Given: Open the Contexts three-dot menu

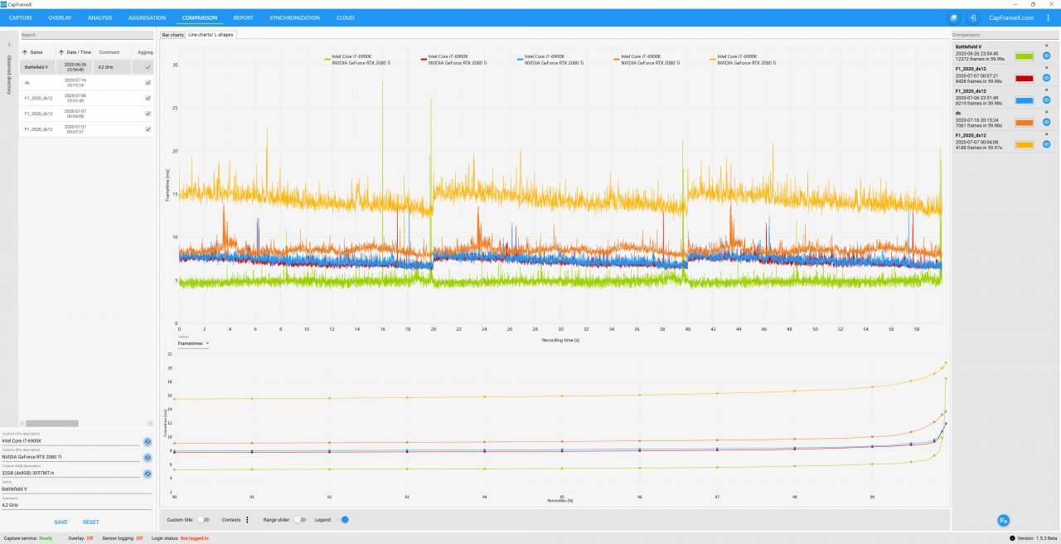Looking at the screenshot, I should click(247, 520).
